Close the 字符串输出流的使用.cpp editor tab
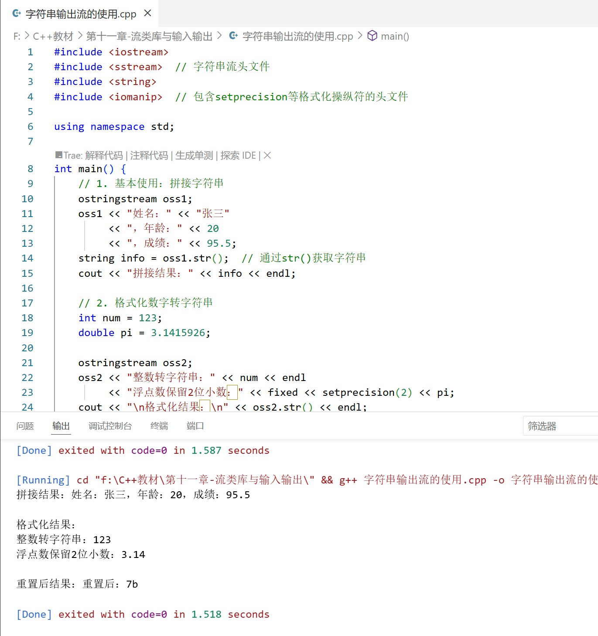The image size is (598, 636). click(148, 13)
